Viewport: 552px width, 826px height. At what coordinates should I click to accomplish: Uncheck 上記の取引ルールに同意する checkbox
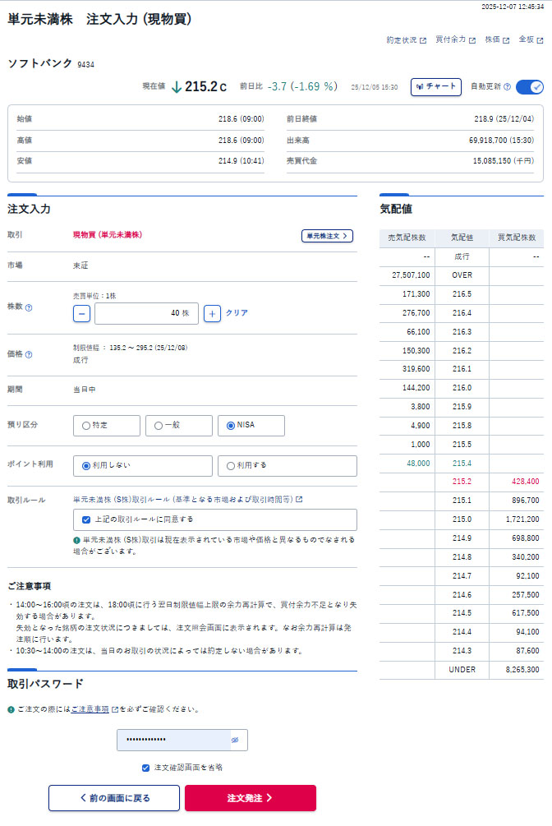coord(86,519)
